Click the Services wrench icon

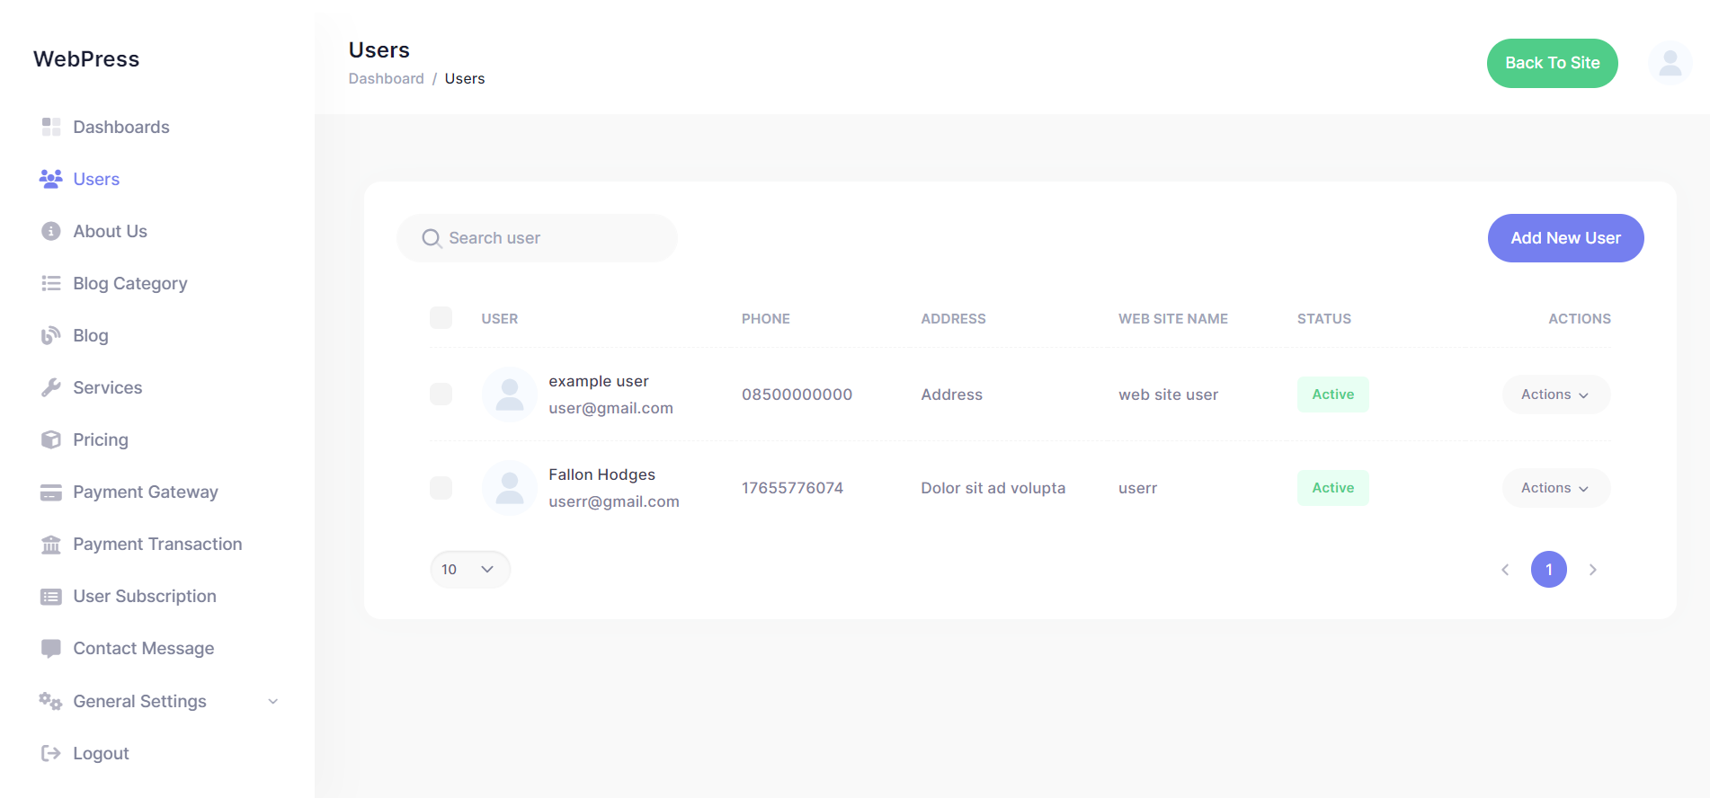click(x=51, y=387)
